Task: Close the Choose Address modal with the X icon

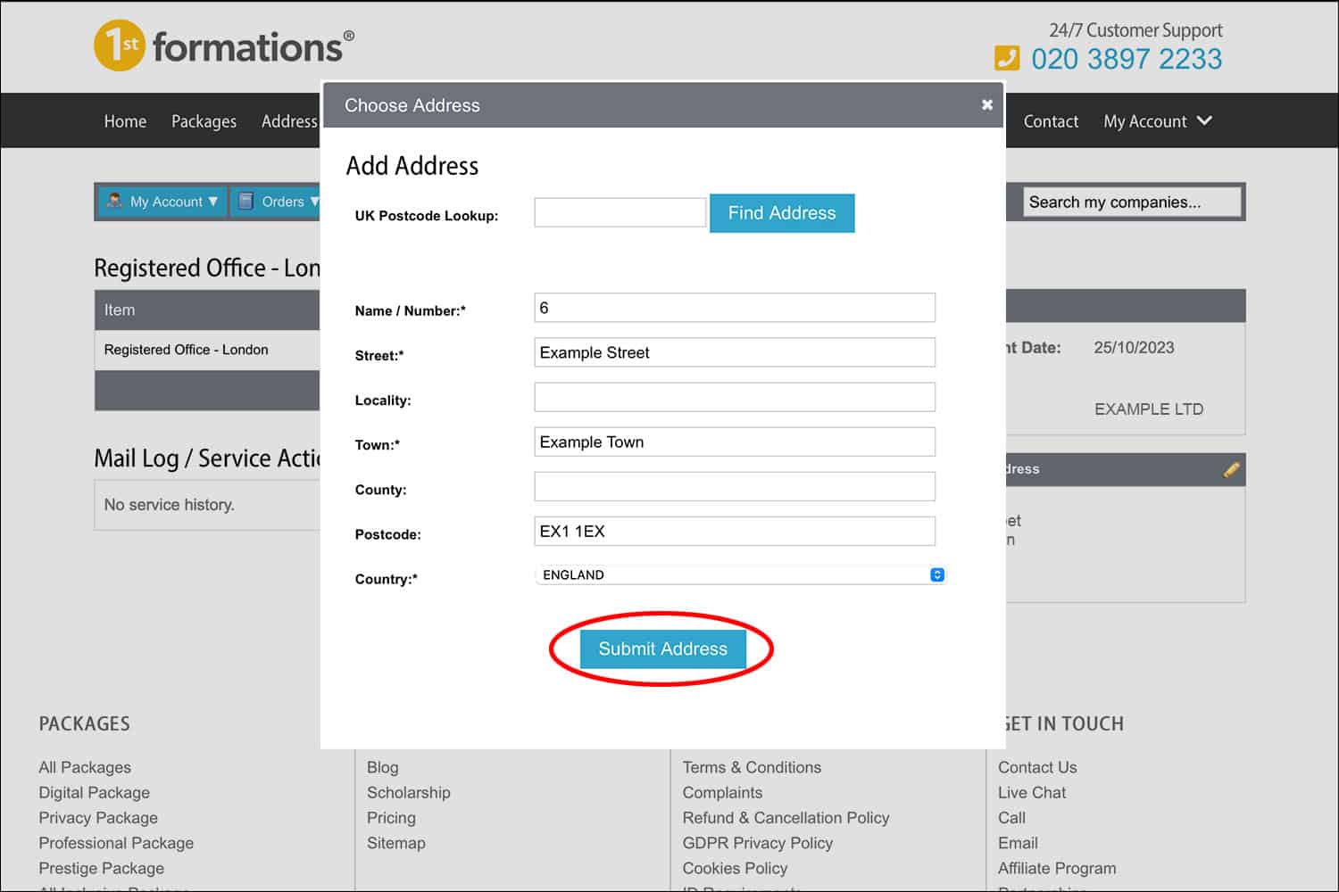Action: [x=986, y=104]
